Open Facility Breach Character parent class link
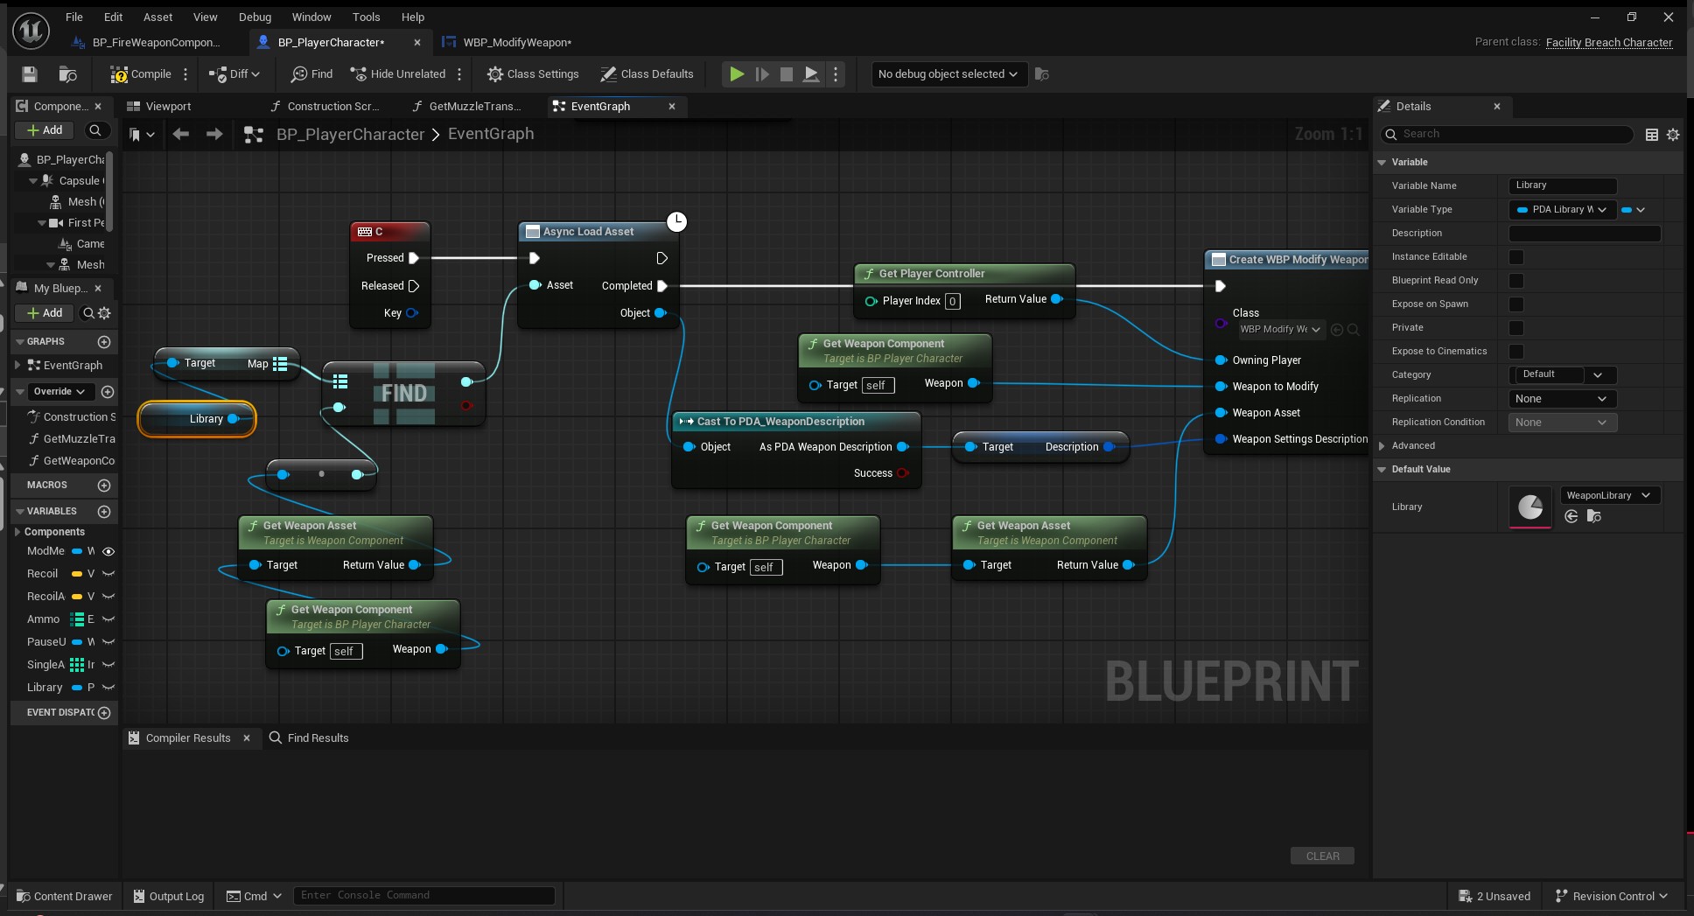The height and width of the screenshot is (916, 1694). (1608, 42)
